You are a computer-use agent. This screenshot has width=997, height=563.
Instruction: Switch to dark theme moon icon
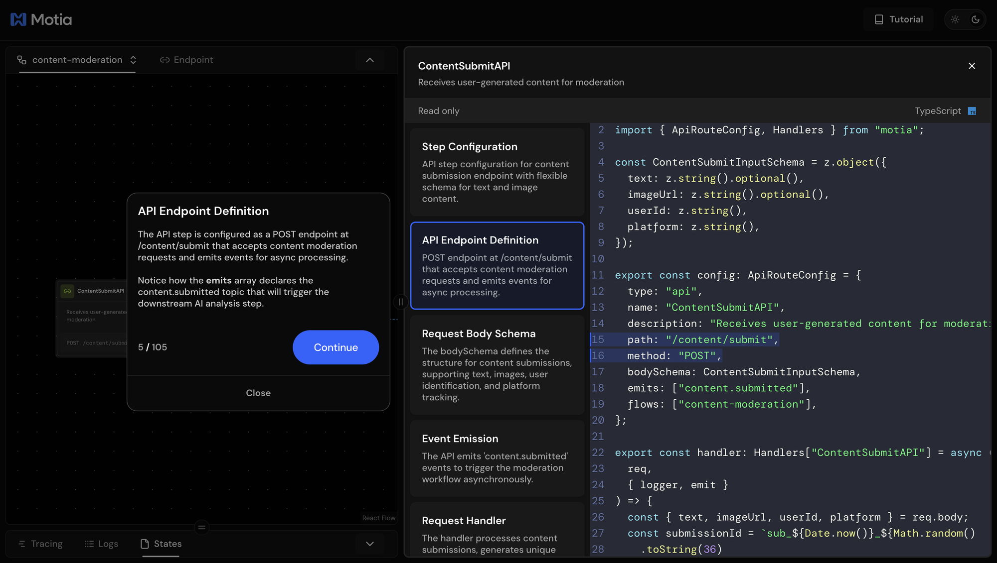pos(976,19)
